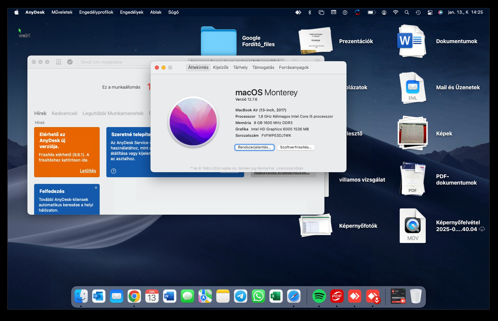
Task: Click the AnyDesk status checkmark icon
Action: point(70,62)
